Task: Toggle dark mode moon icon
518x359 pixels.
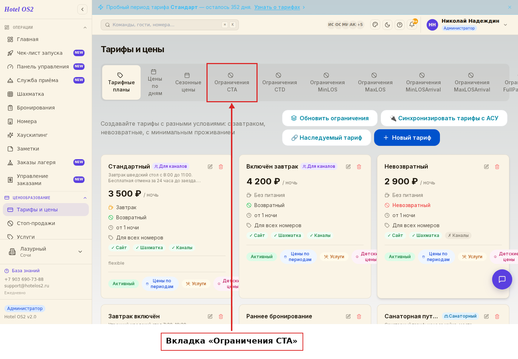Action: pyautogui.click(x=387, y=25)
